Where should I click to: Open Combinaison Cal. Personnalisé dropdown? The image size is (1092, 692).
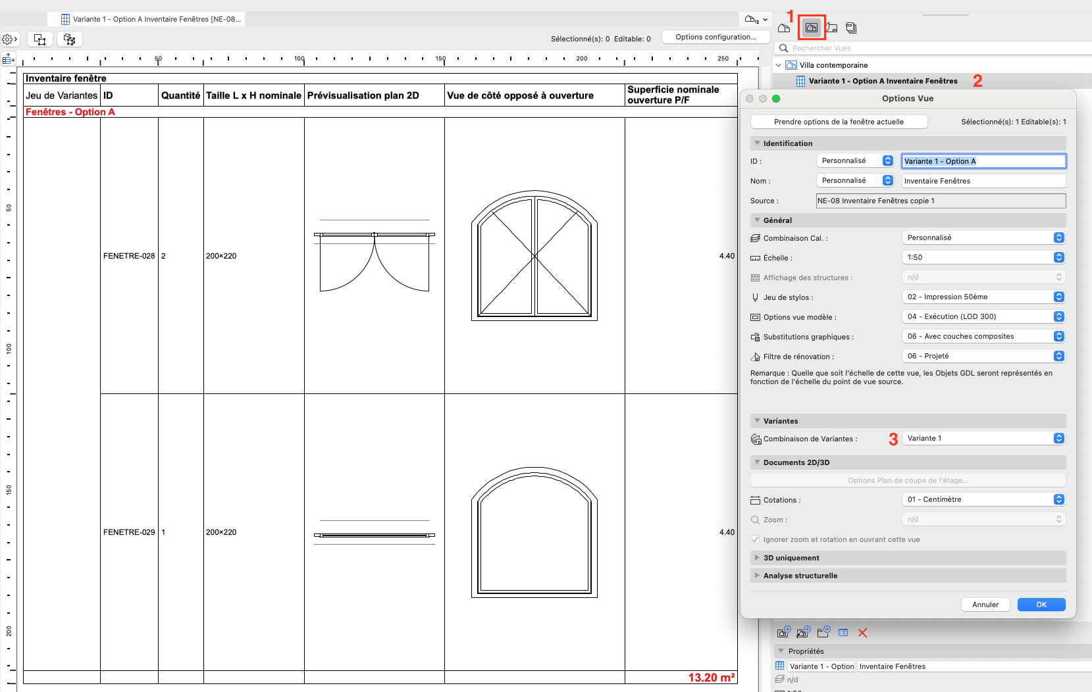coord(983,237)
